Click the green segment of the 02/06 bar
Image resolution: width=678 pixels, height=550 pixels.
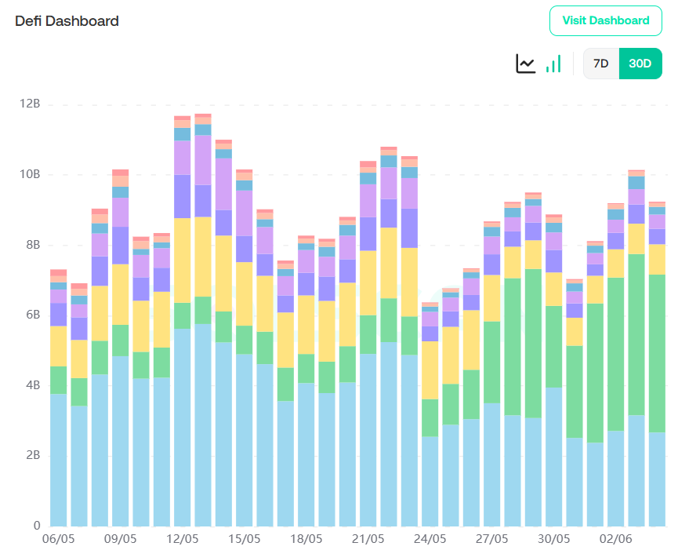[616, 353]
